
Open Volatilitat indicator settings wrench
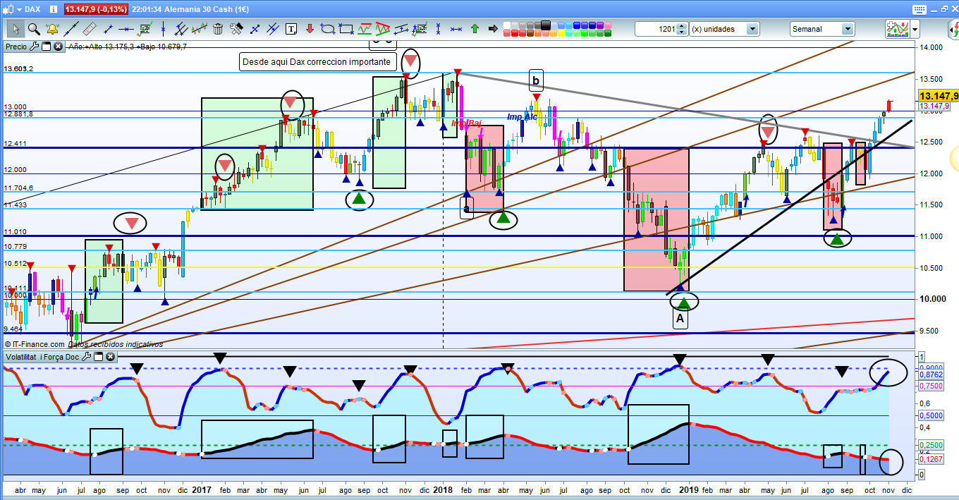[86, 358]
